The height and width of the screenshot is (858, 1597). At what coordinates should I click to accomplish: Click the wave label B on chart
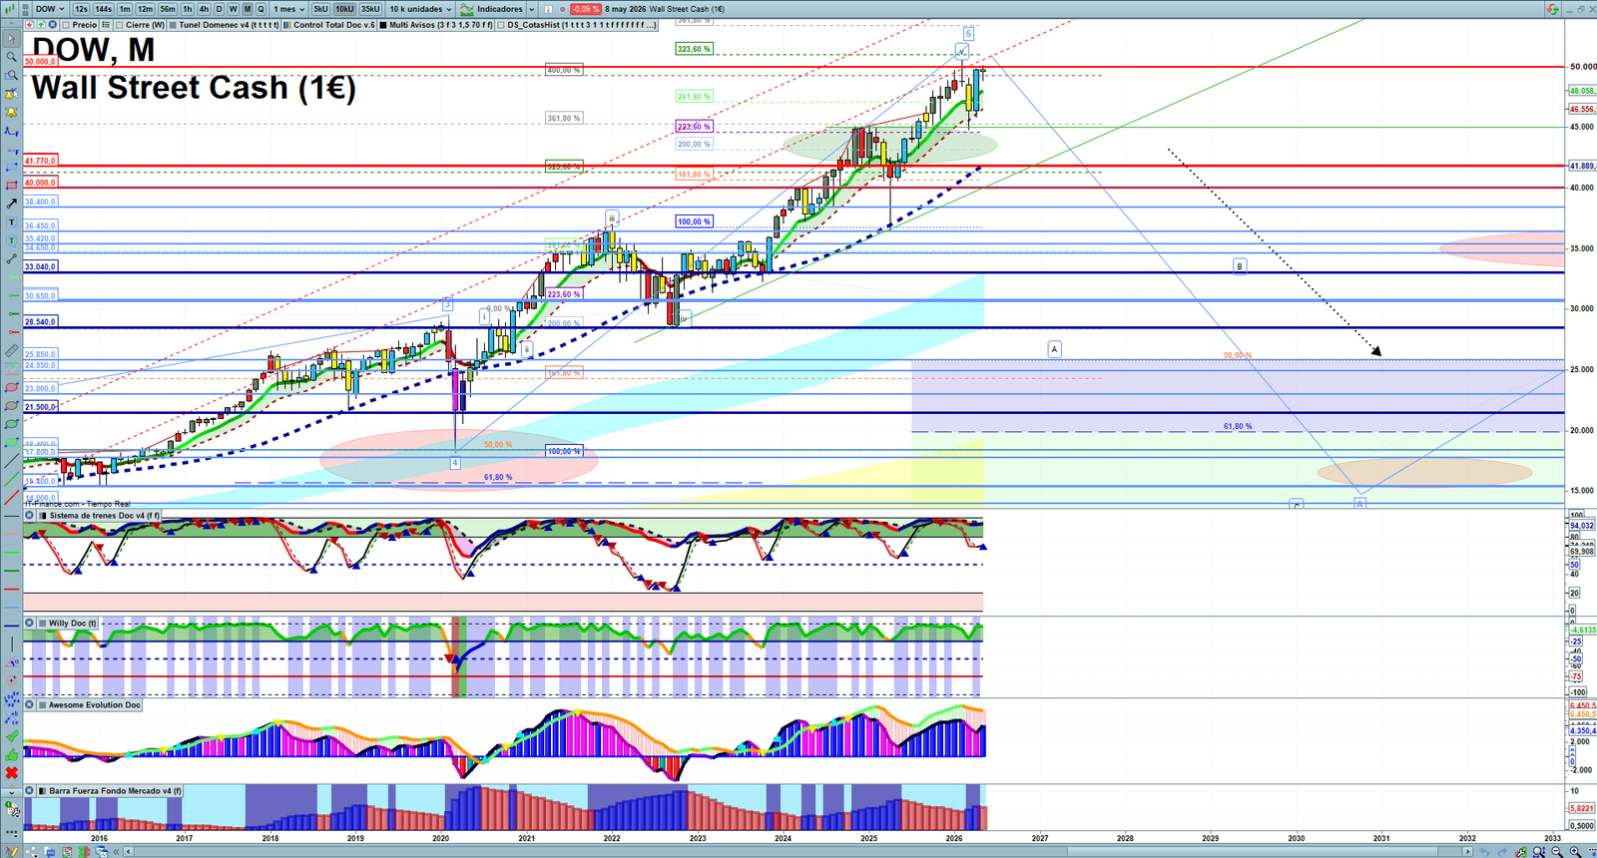[1240, 266]
